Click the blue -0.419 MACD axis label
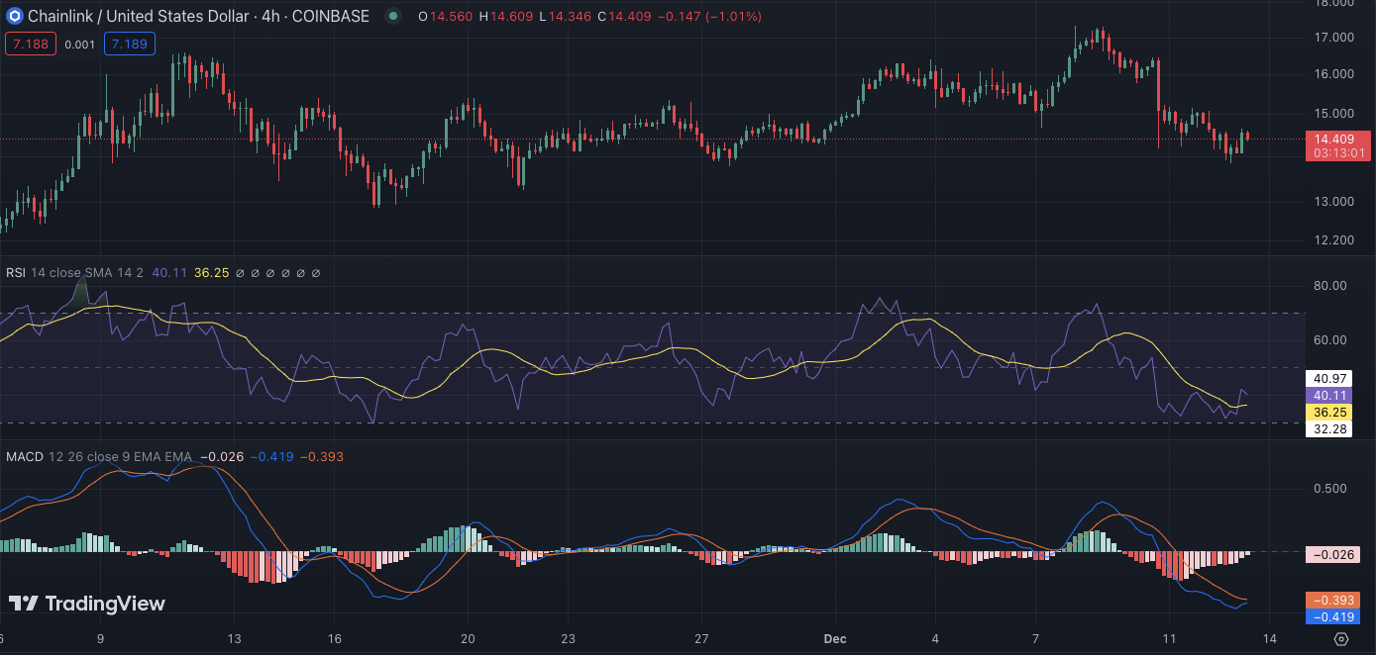1376x655 pixels. tap(1330, 616)
